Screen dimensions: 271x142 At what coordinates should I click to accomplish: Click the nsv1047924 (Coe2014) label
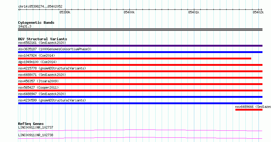click(x=37, y=55)
